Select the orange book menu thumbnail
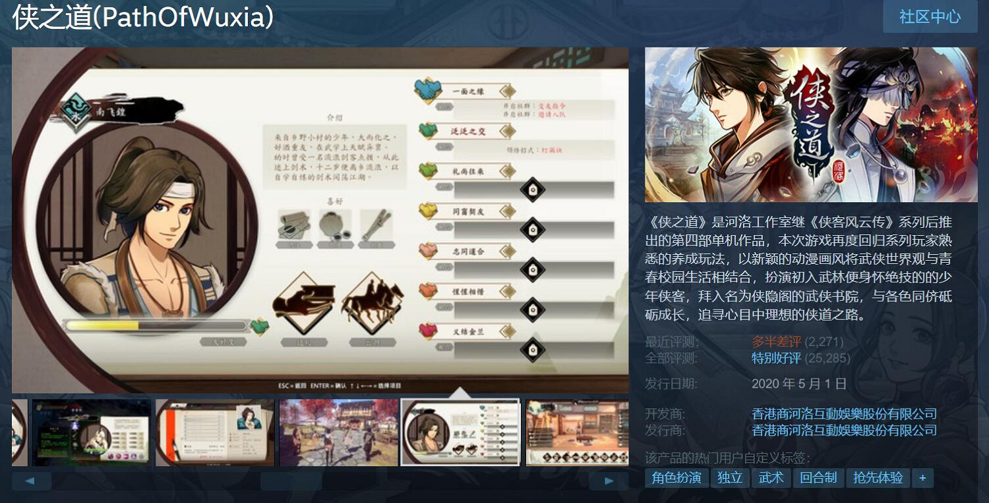The width and height of the screenshot is (989, 503). 215,433
